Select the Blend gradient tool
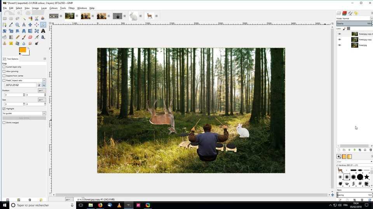The image size is (373, 209). [x=11, y=37]
